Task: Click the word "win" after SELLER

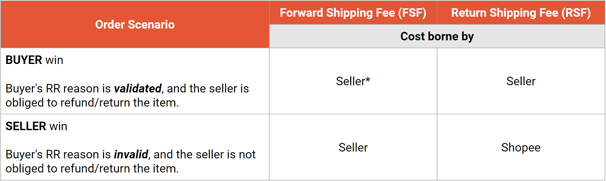Action: tap(58, 126)
